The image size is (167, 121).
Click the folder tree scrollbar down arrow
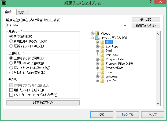[158, 103]
